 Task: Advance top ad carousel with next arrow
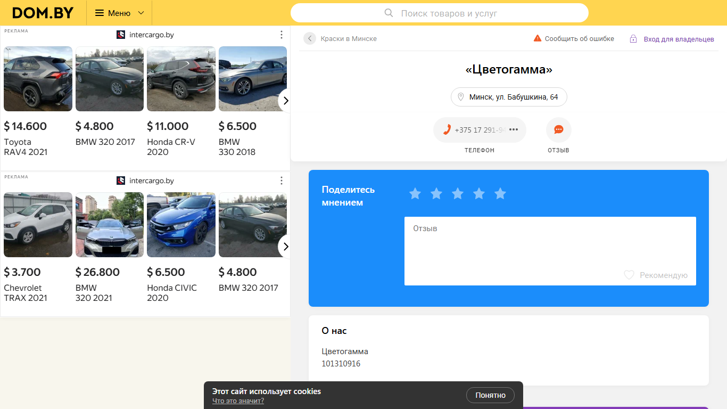pos(286,100)
